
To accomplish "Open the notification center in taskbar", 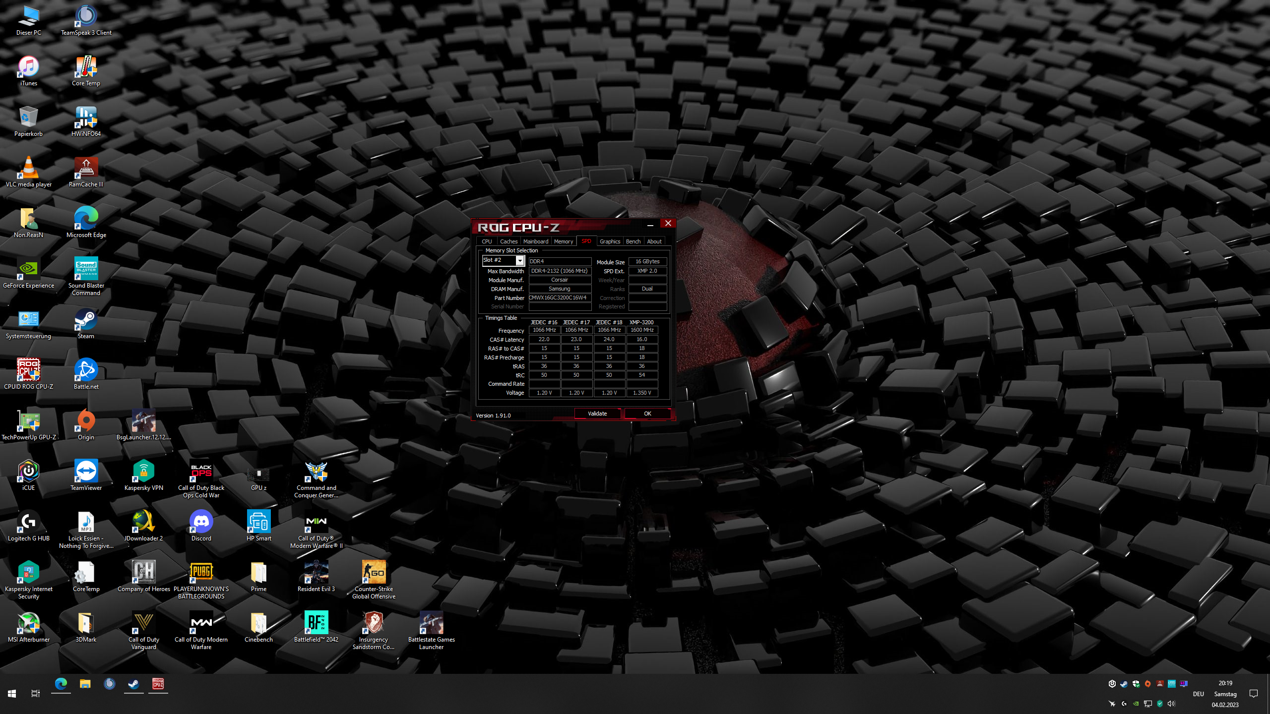I will tap(1254, 694).
